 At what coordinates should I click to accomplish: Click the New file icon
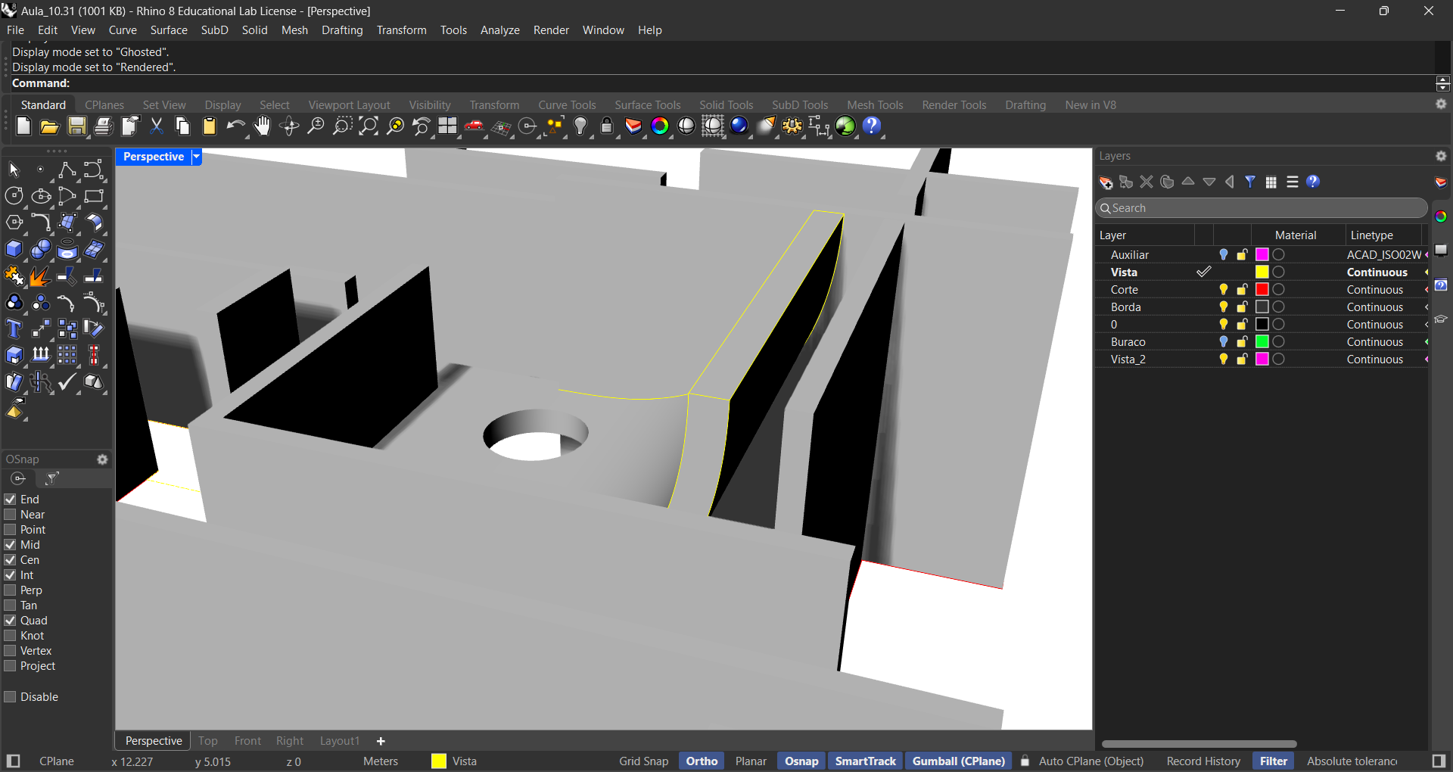[23, 126]
